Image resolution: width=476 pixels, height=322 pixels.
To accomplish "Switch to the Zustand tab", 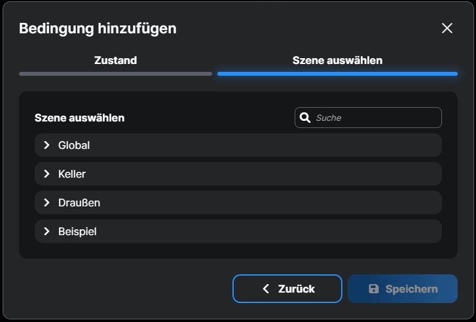I will click(x=115, y=61).
